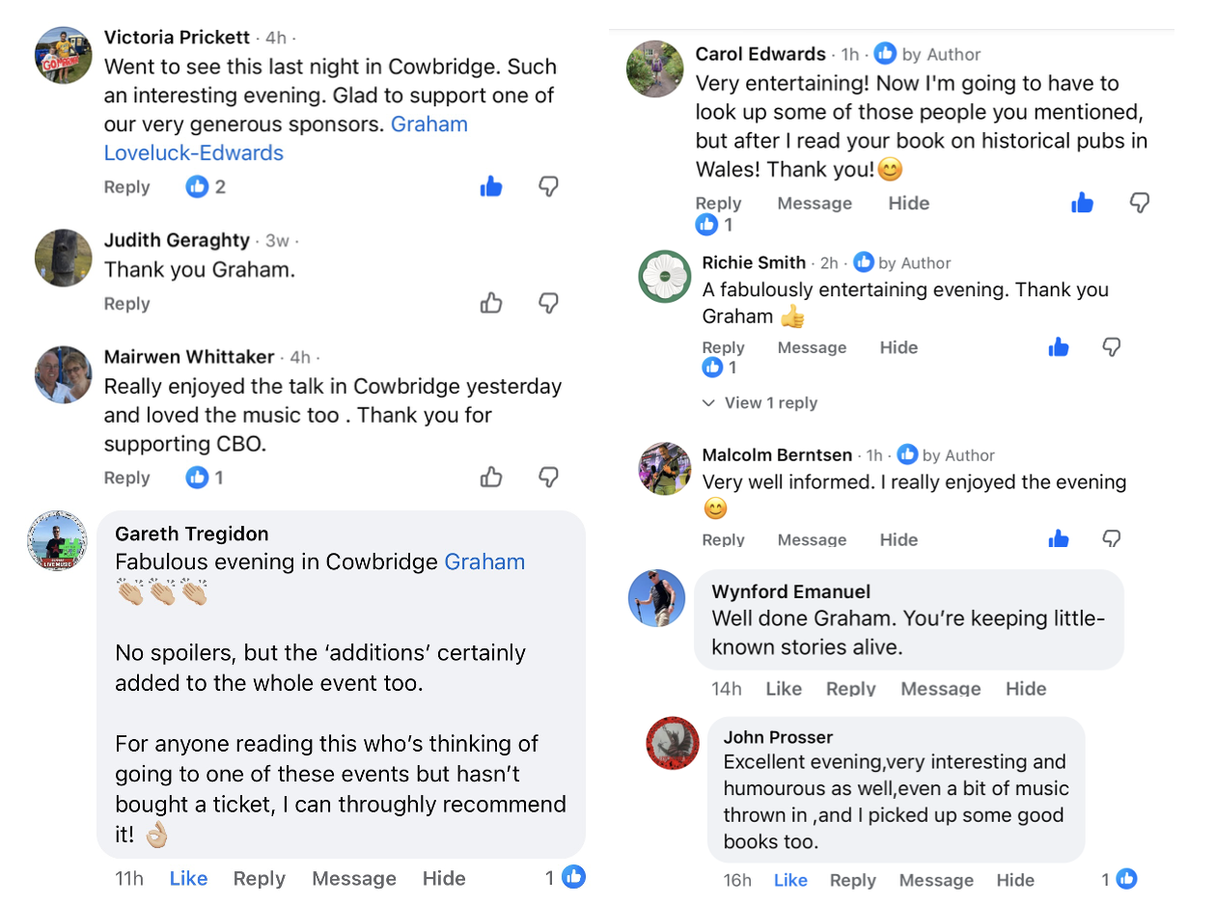
Task: Remove thumbs up from Carol Edwards' comment
Action: (x=1083, y=203)
